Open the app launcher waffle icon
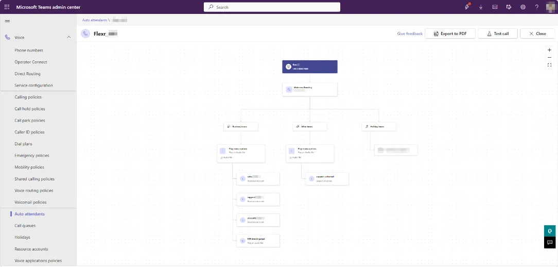Viewport: 558px width, 267px height. point(7,7)
